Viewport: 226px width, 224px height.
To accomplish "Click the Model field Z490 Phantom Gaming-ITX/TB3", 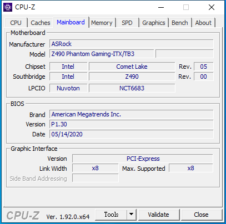I will coord(102,54).
